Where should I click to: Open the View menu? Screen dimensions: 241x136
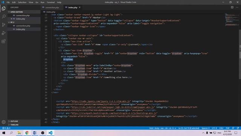point(31,2)
